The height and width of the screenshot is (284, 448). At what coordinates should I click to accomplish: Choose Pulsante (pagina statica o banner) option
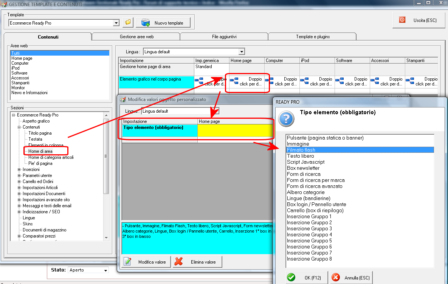325,138
